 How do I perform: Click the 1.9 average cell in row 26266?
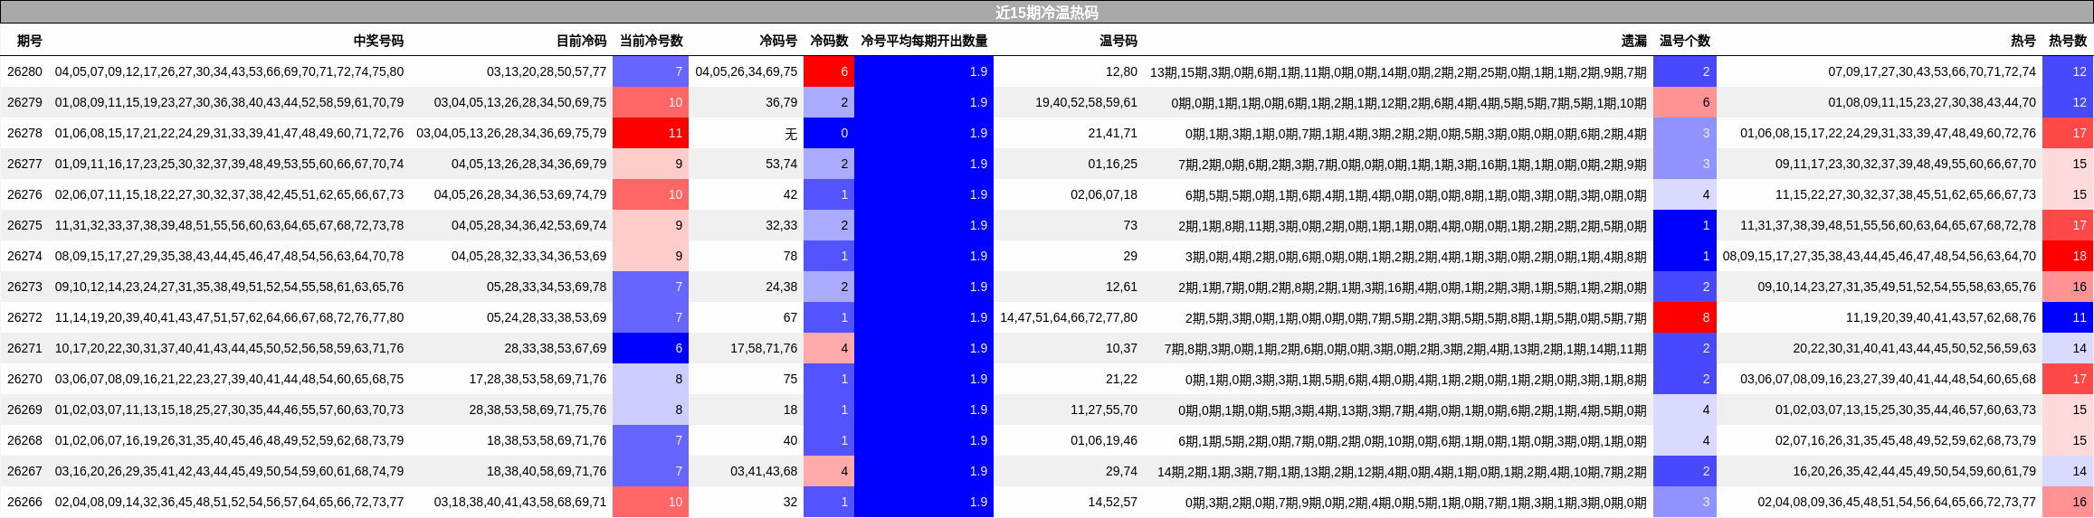[x=924, y=502]
